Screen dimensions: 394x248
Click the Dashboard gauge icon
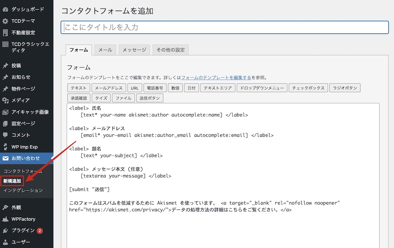(x=5, y=9)
